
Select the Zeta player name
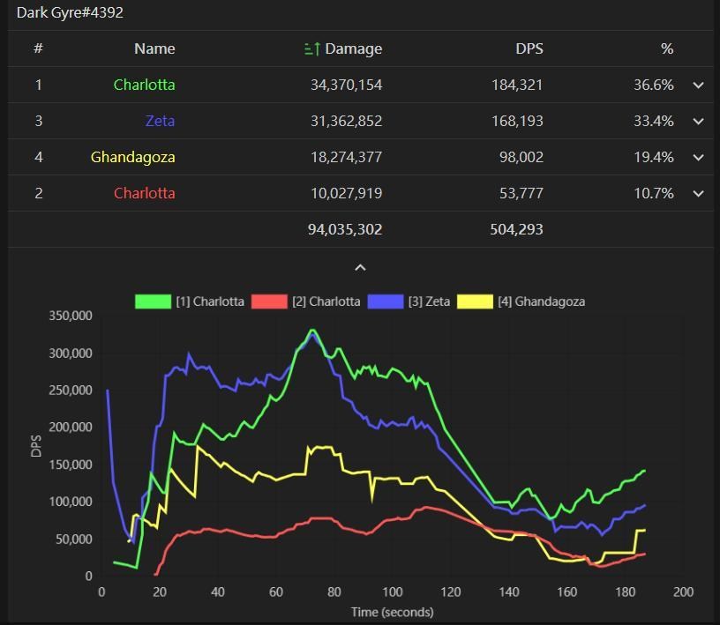(x=160, y=122)
